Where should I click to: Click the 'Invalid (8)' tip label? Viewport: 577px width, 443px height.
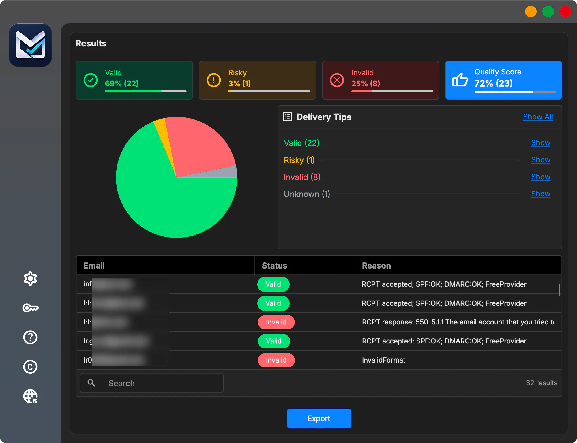(302, 177)
